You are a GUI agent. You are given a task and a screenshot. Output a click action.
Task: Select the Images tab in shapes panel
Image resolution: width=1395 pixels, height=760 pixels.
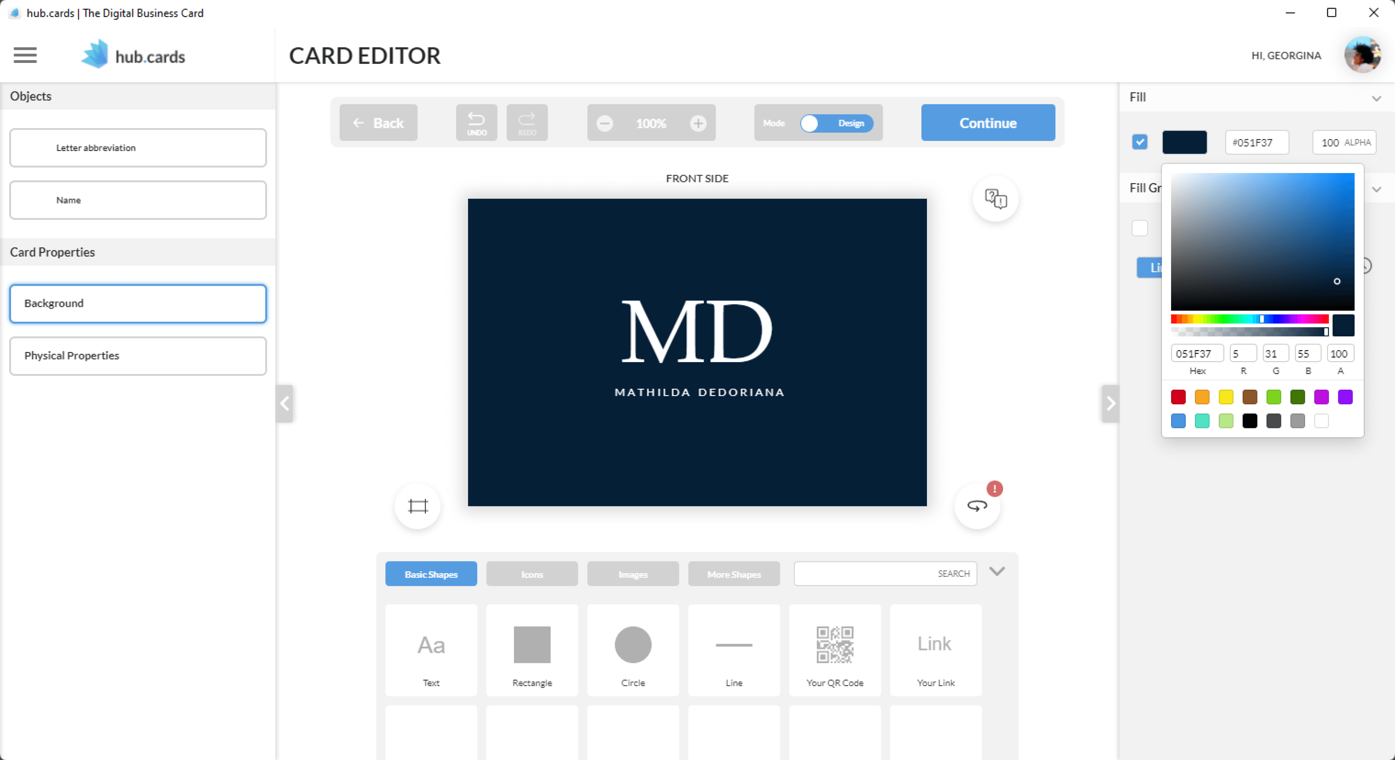(x=633, y=573)
